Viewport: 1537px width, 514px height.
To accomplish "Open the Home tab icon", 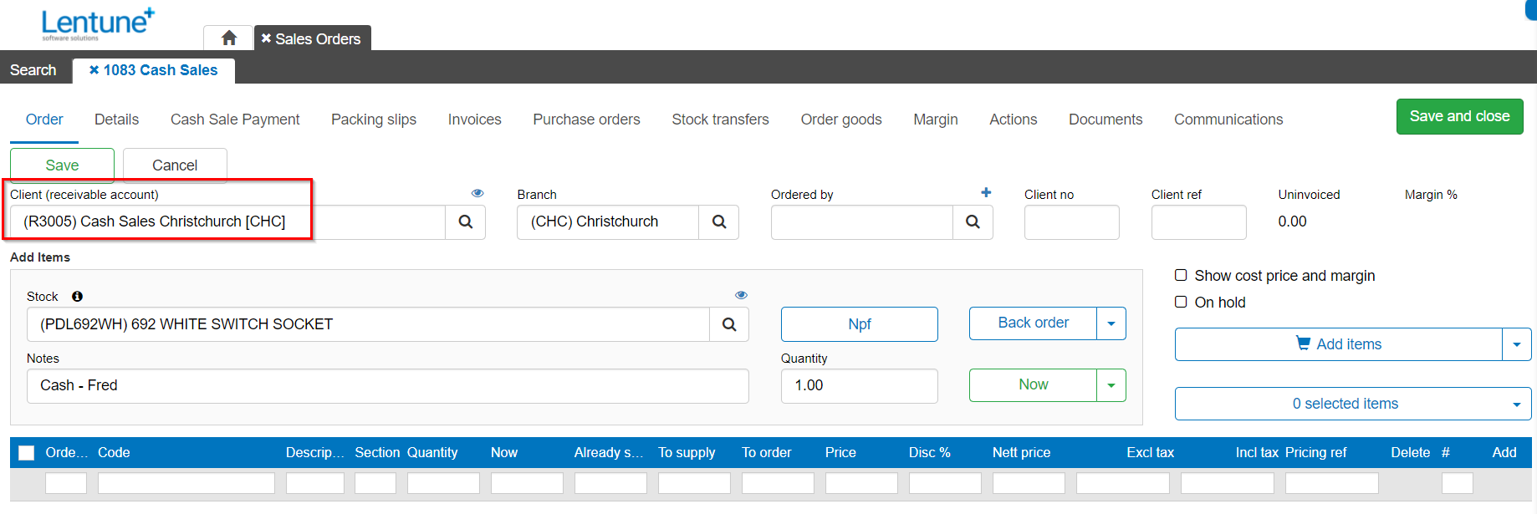I will coord(229,38).
